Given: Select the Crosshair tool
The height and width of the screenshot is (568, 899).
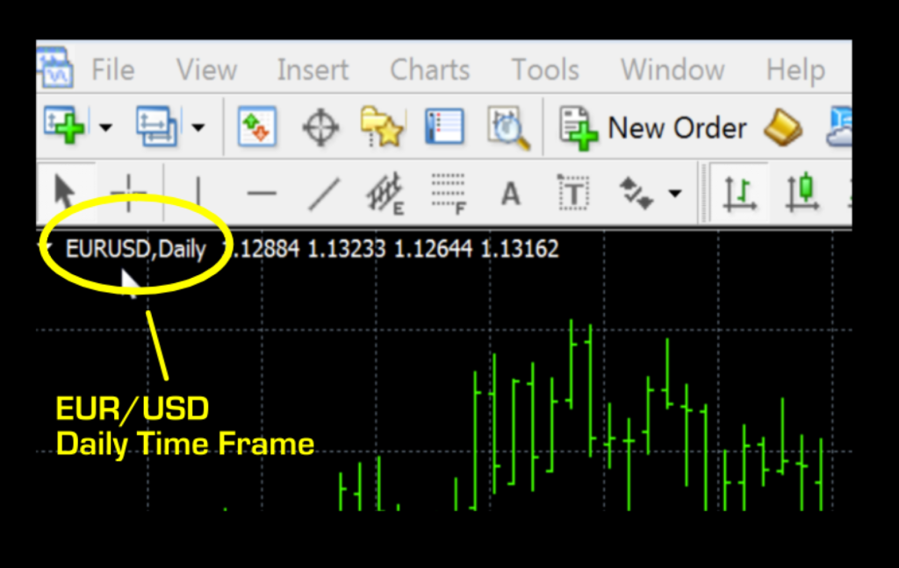Looking at the screenshot, I should pos(129,192).
